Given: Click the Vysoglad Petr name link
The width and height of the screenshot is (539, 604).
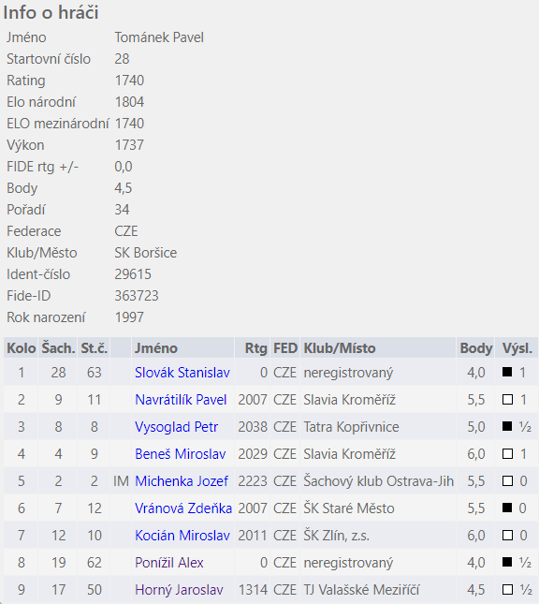Looking at the screenshot, I should (x=176, y=427).
